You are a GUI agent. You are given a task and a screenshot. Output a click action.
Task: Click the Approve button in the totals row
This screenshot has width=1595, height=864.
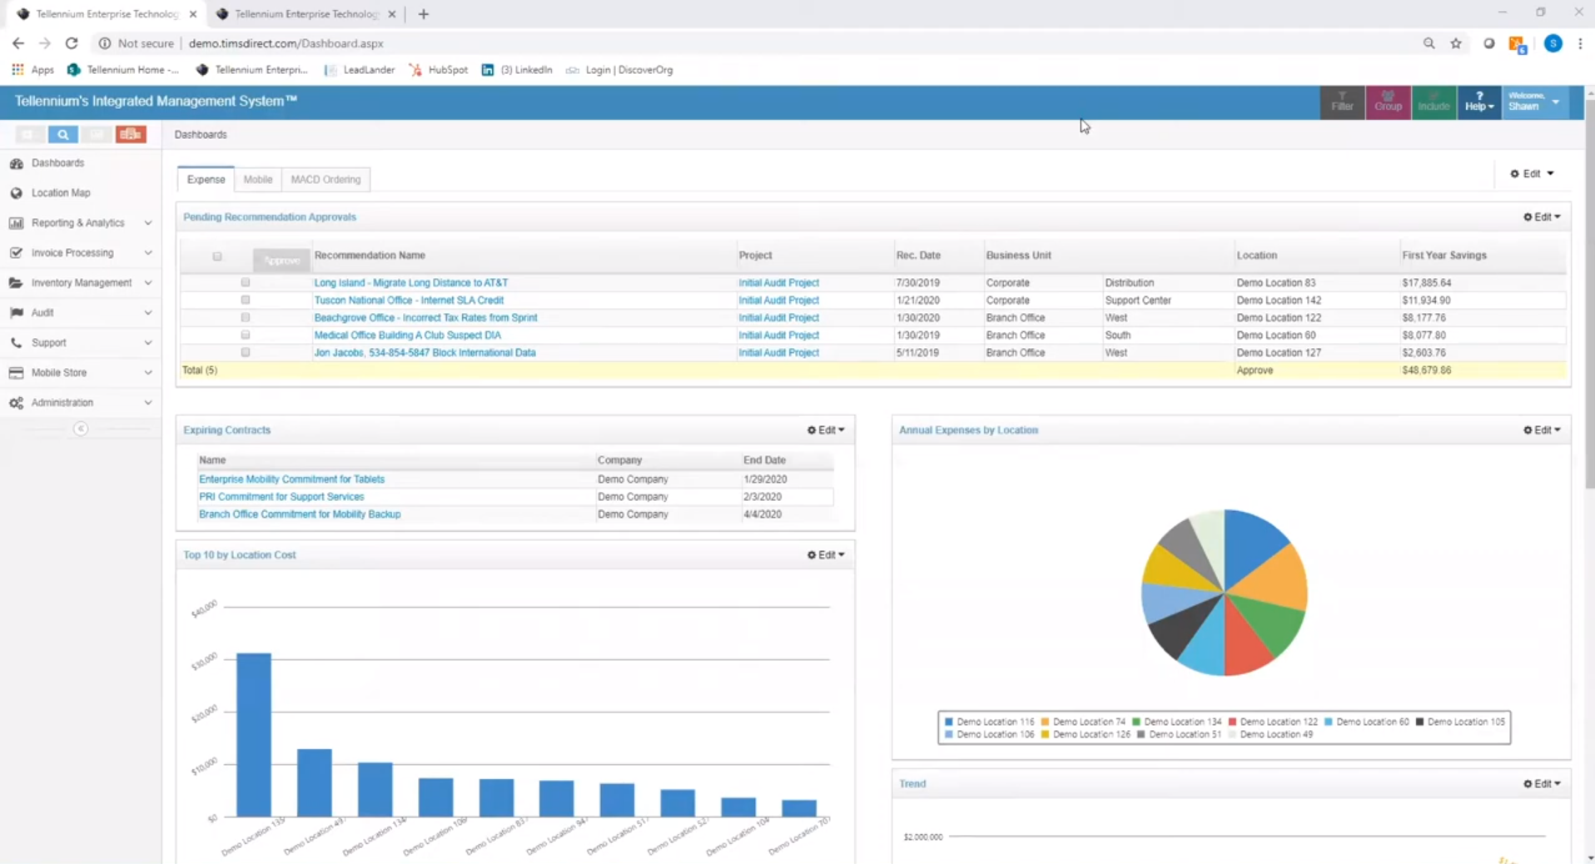pyautogui.click(x=1254, y=370)
